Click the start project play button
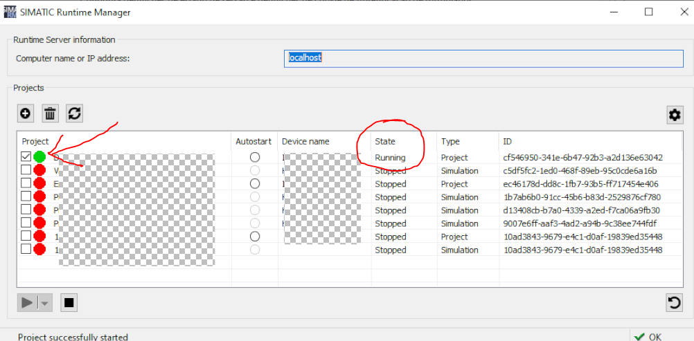The width and height of the screenshot is (694, 341). (x=28, y=302)
